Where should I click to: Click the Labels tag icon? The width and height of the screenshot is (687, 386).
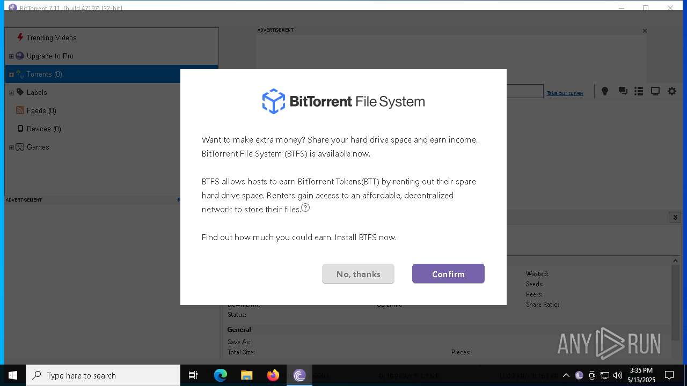20,92
